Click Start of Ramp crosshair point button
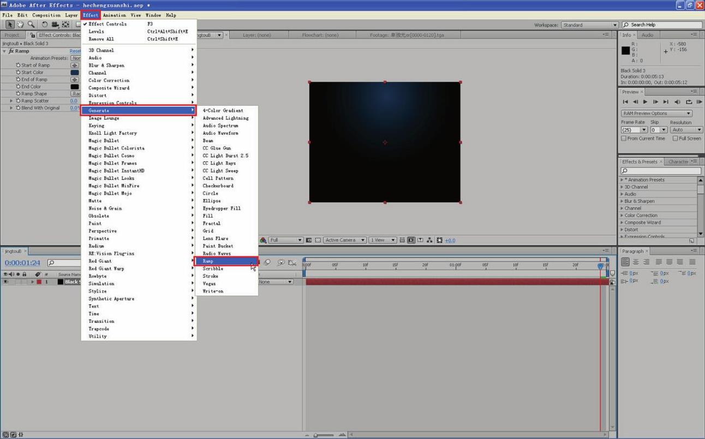Viewport: 705px width, 439px height. [75, 65]
